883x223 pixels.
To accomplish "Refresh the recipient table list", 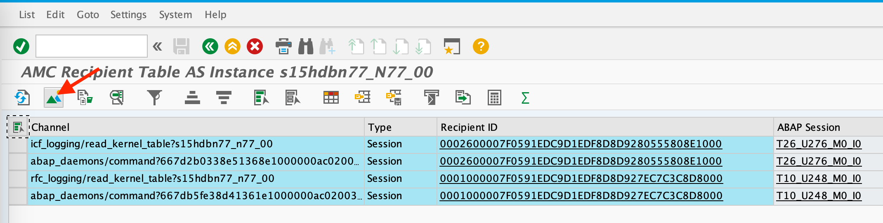I will [x=22, y=98].
